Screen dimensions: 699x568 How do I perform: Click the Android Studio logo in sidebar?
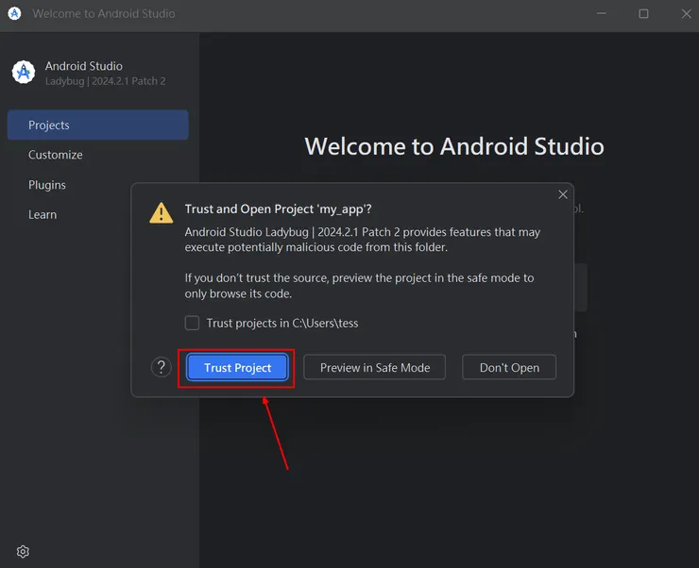tap(24, 72)
